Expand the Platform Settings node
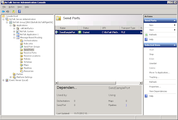This screenshot has width=178, height=120. coord(11,77)
